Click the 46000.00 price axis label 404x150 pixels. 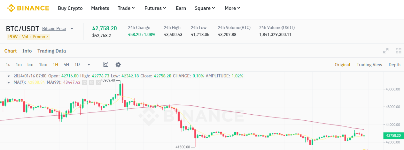pyautogui.click(x=393, y=107)
